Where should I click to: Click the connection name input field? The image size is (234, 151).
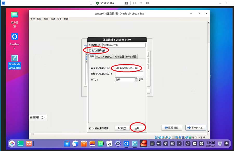click(x=124, y=45)
